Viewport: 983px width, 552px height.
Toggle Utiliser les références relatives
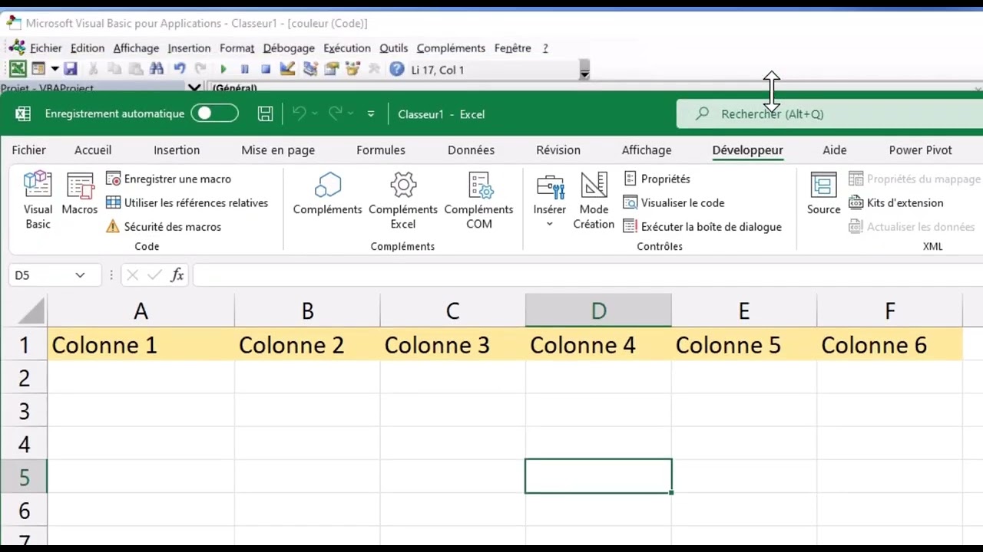[x=187, y=203]
